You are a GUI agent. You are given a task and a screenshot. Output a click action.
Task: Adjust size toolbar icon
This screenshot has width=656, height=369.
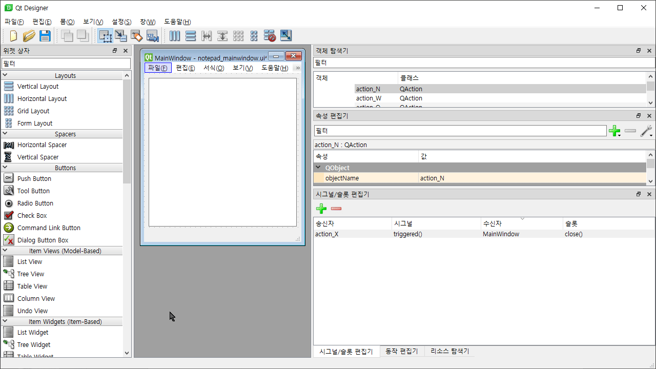click(x=286, y=36)
